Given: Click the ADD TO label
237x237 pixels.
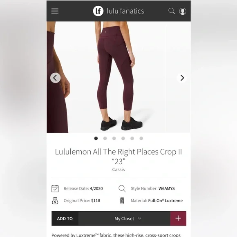Looking at the screenshot, I should tap(65, 219).
